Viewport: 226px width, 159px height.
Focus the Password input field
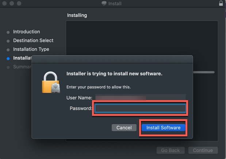[140, 108]
